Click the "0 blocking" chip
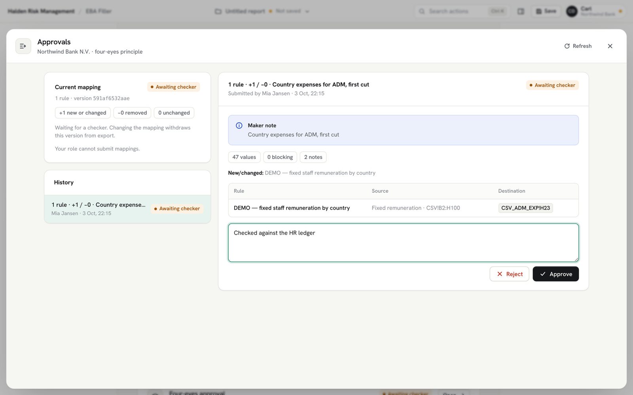 point(280,157)
